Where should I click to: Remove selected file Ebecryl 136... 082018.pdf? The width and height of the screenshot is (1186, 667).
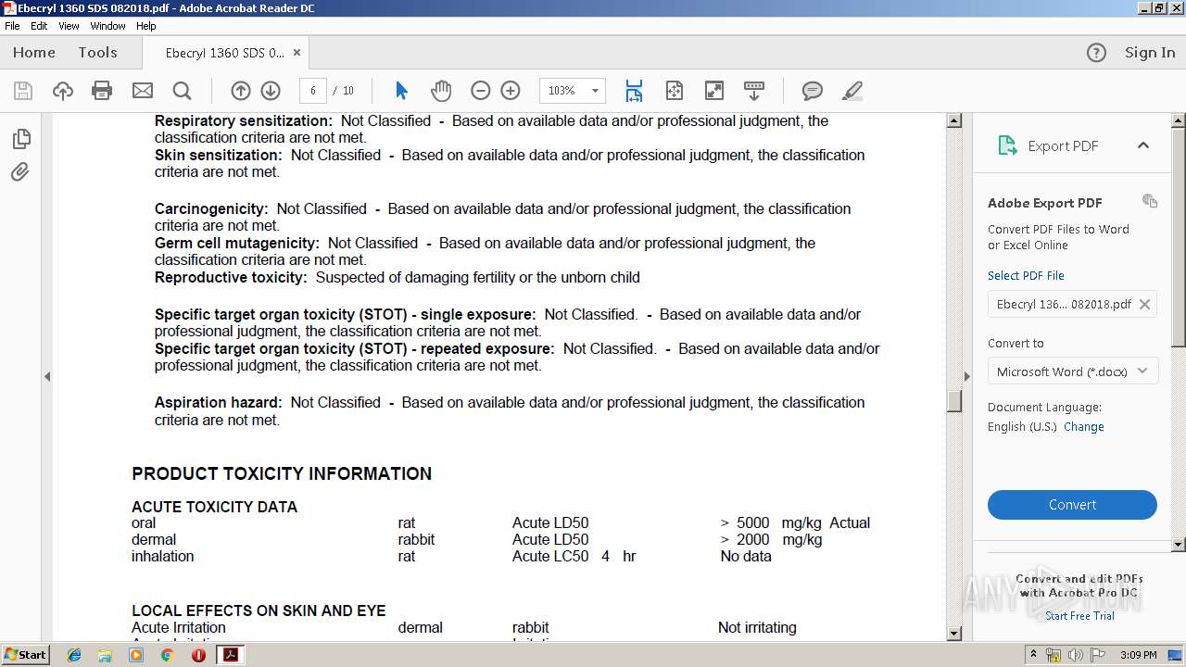click(1144, 304)
